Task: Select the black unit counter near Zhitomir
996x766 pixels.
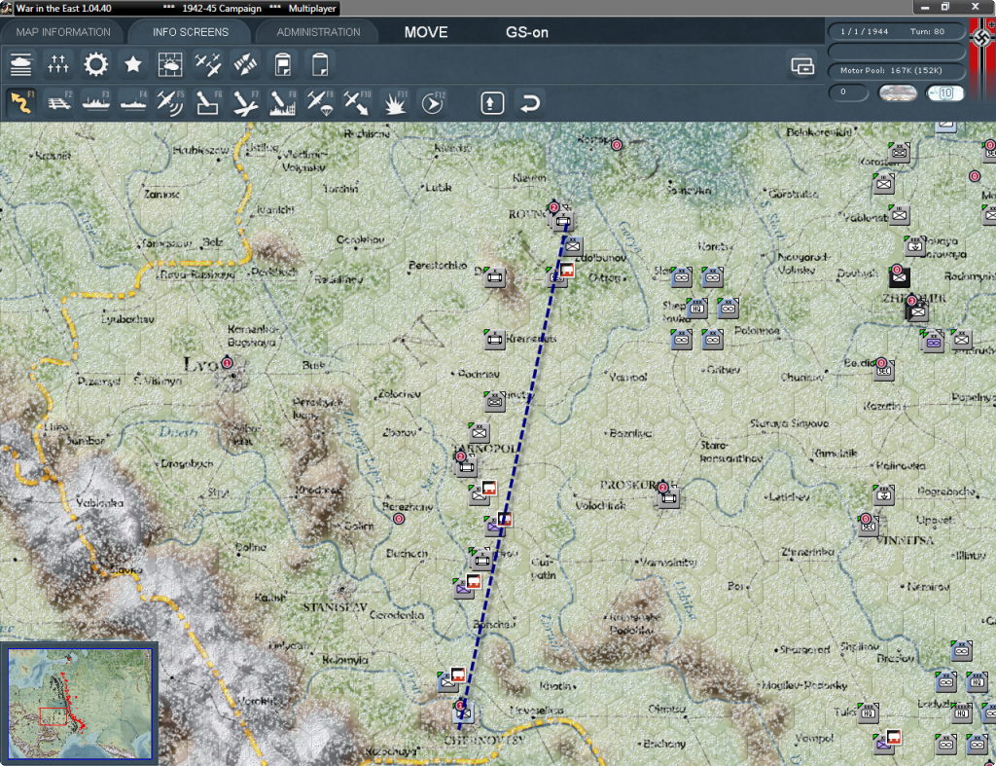Action: pyautogui.click(x=899, y=276)
